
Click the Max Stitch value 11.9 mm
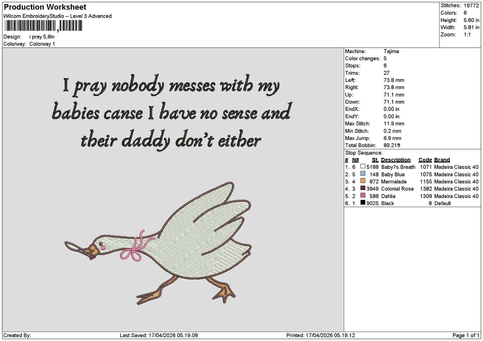pos(395,124)
